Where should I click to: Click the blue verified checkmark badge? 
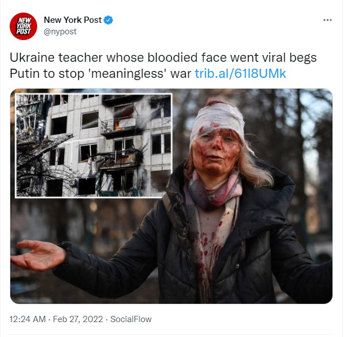pyautogui.click(x=109, y=20)
